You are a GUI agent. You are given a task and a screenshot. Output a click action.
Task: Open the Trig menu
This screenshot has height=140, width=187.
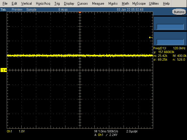pos(57,3)
